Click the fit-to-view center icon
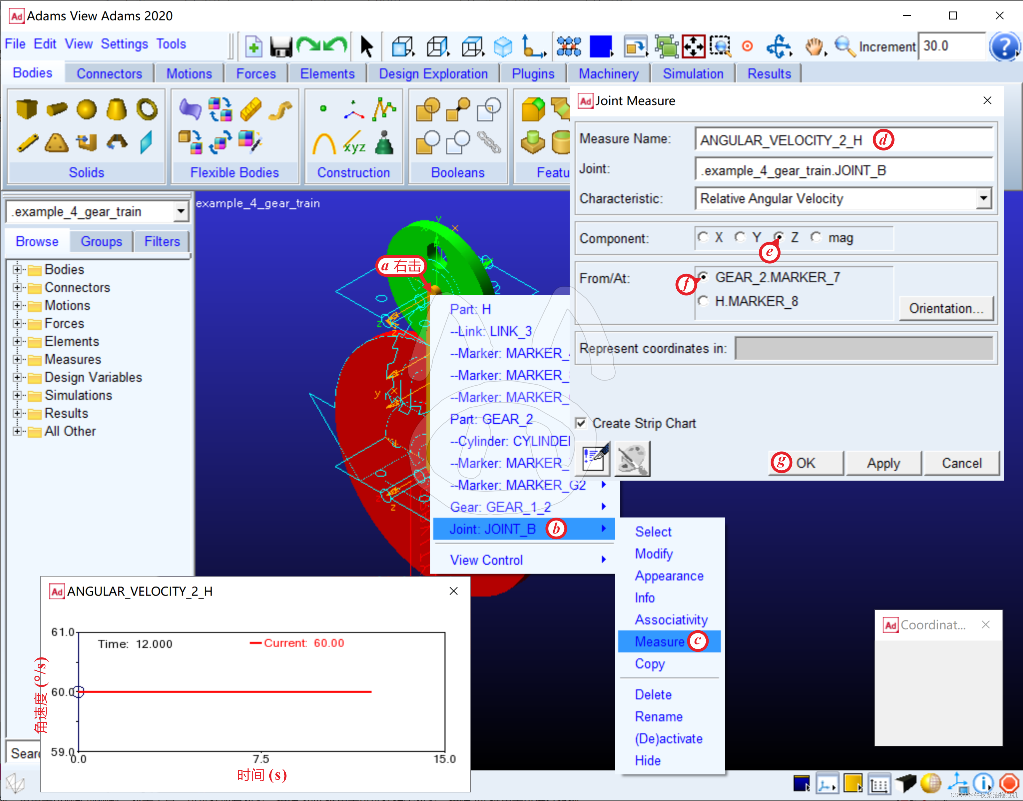The width and height of the screenshot is (1023, 801). (693, 47)
